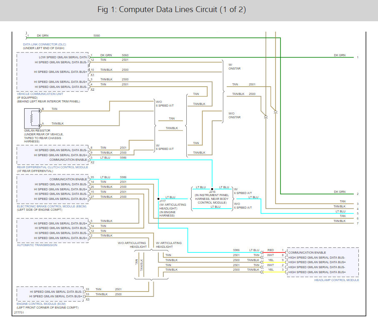378x329 pixels.
Task: Click EBCM pin number "26"
Action: coord(92,187)
